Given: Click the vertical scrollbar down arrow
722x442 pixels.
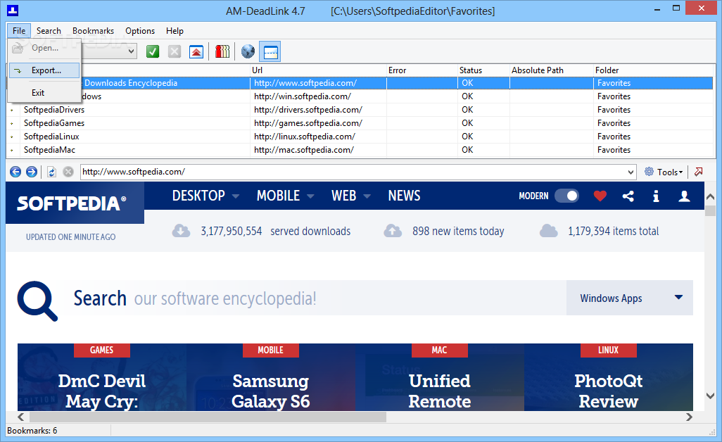Looking at the screenshot, I should click(x=710, y=396).
